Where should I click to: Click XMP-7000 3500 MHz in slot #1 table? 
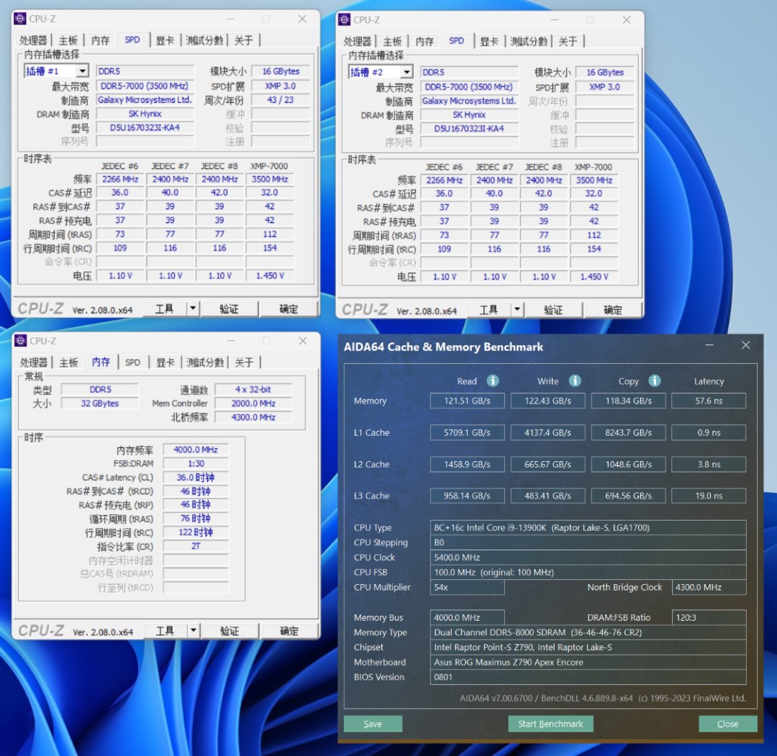[x=270, y=179]
